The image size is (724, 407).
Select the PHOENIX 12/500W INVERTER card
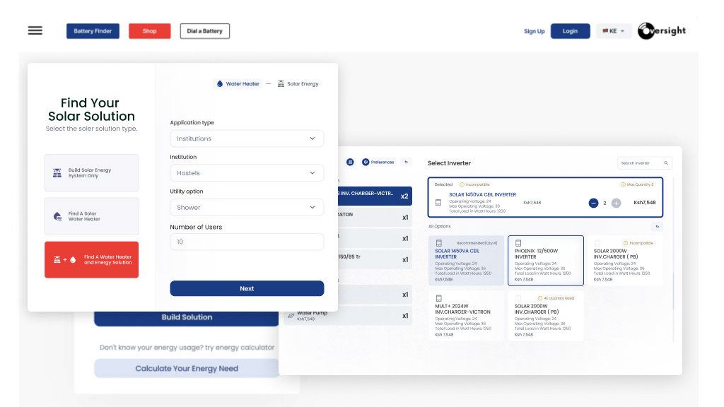(x=546, y=261)
